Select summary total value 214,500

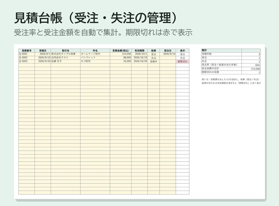tap(251, 69)
